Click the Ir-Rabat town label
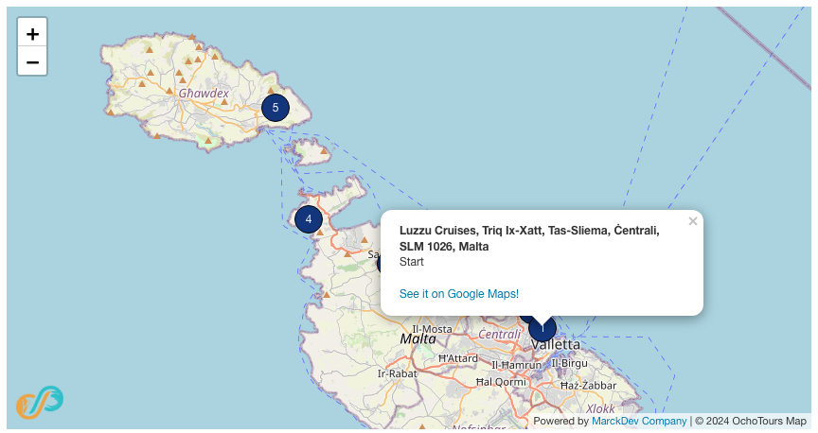Screen dimensions: 818x433 pos(397,373)
